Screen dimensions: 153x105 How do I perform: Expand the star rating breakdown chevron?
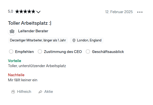coord(38,12)
